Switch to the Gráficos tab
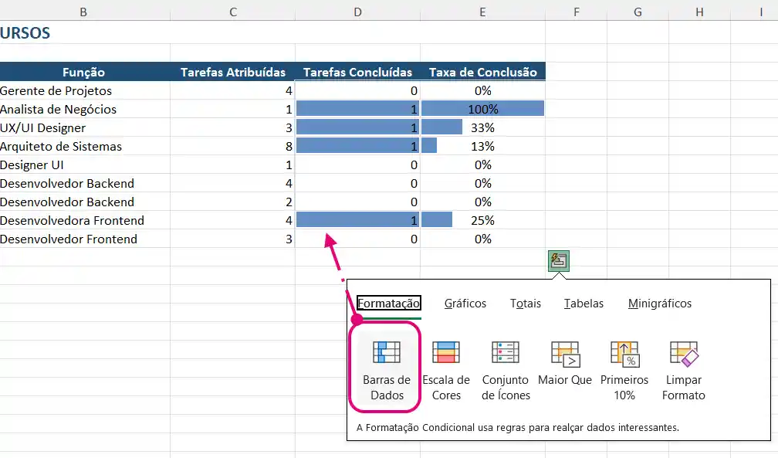Viewport: 778px width, 458px height. [465, 304]
